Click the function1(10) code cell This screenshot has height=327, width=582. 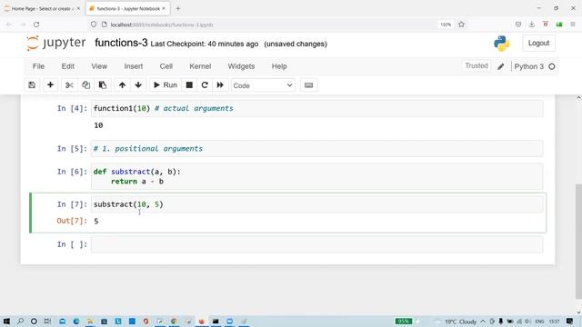point(317,109)
